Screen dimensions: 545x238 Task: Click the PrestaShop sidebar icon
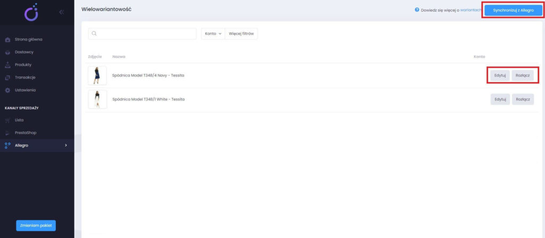coord(7,133)
